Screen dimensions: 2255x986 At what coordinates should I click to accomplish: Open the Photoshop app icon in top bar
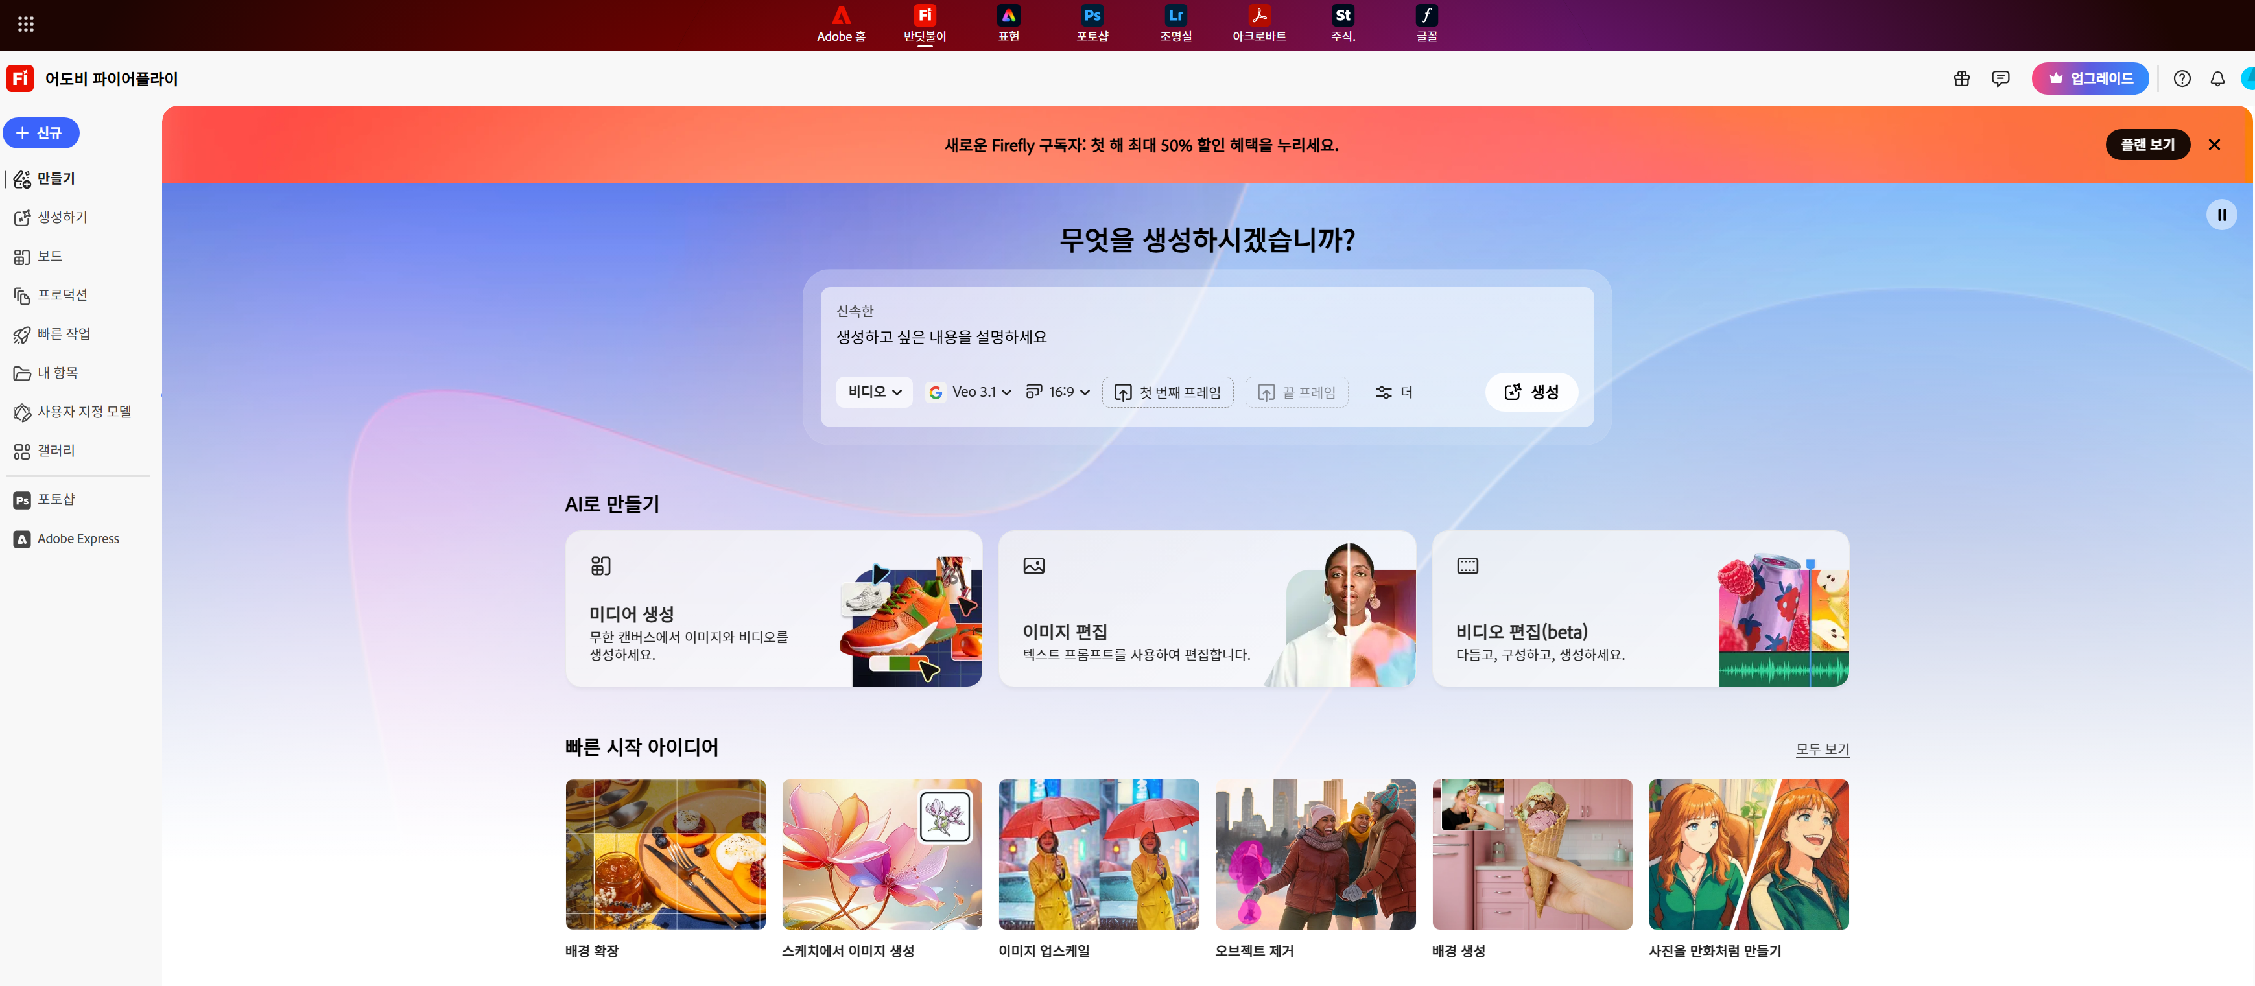pos(1092,16)
